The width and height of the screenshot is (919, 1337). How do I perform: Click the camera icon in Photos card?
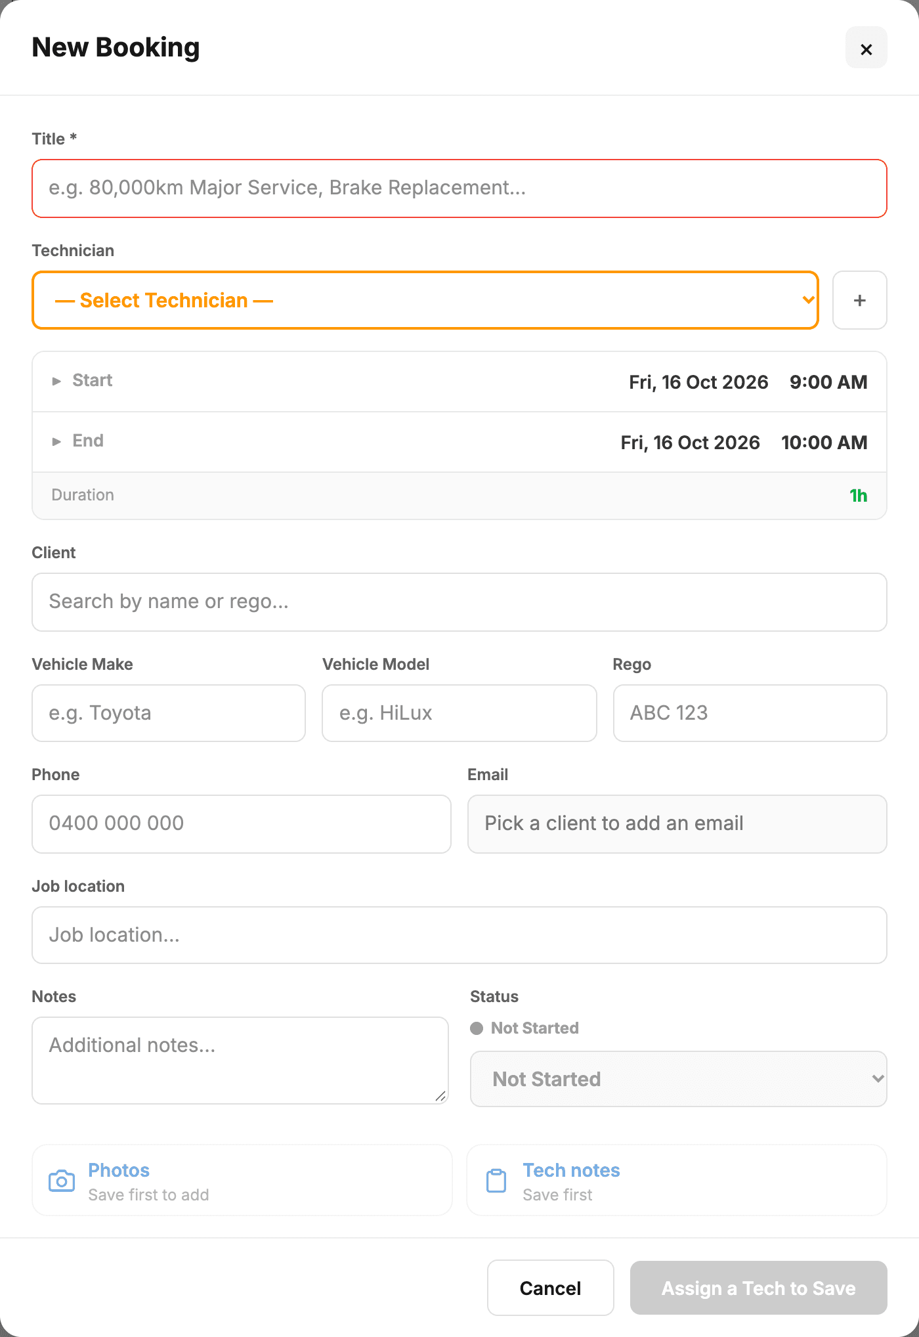coord(62,1181)
